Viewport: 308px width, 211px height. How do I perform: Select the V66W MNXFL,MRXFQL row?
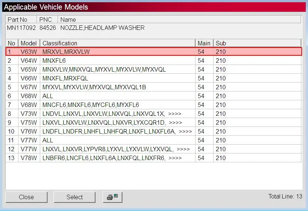coord(153,78)
